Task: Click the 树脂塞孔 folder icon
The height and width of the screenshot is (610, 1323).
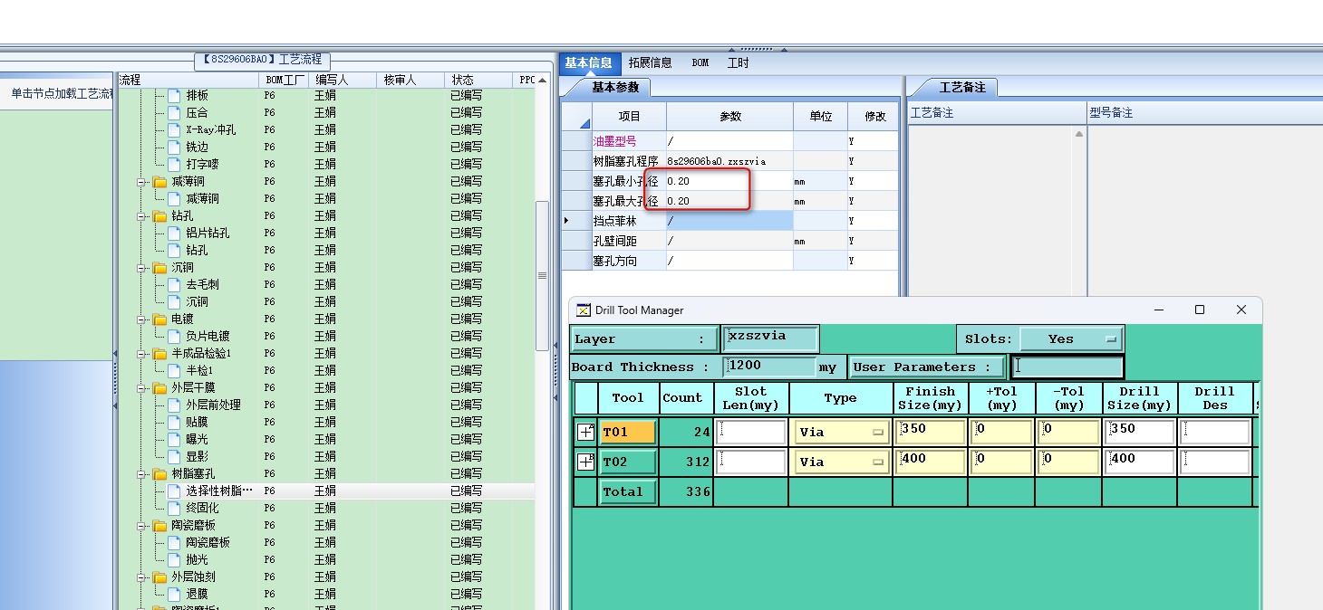Action: (159, 473)
